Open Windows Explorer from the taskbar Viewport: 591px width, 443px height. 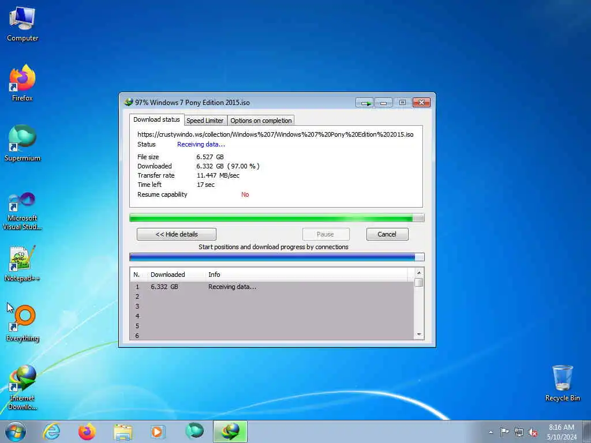pos(123,431)
